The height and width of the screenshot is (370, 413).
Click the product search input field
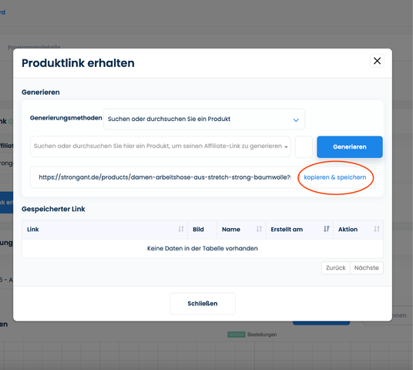pos(160,146)
